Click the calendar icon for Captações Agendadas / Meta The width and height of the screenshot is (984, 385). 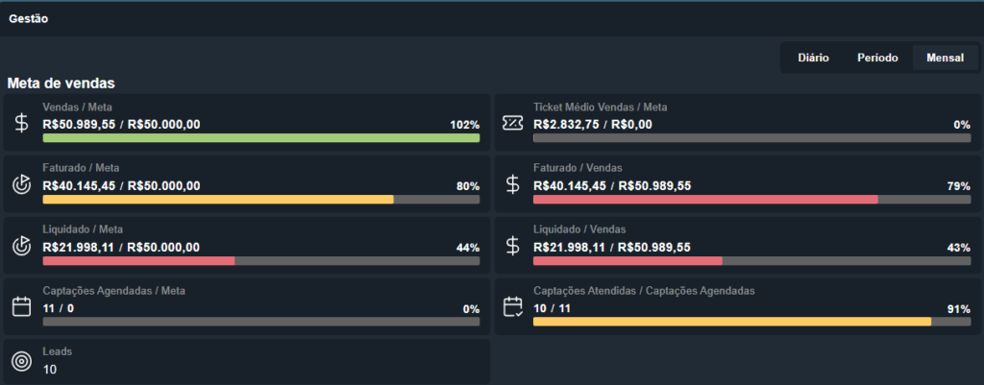[x=22, y=307]
